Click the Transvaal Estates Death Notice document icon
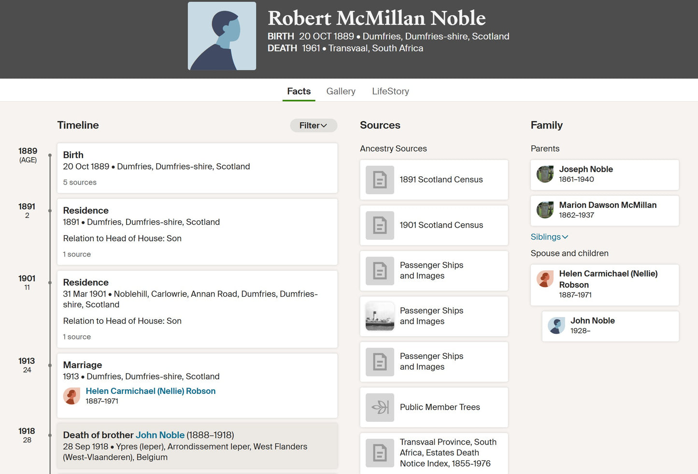Screen dimensions: 698x474 point(380,453)
